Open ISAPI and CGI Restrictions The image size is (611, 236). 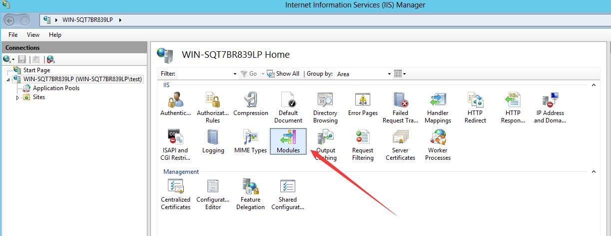pos(175,145)
